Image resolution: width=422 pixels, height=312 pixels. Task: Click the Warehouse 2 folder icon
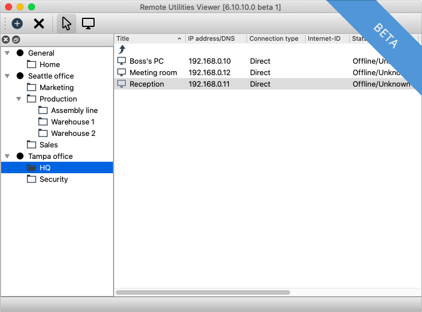click(x=43, y=133)
